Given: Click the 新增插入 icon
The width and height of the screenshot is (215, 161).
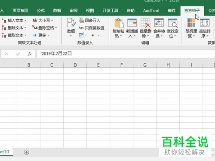Looking at the screenshot, I should (x=132, y=23).
